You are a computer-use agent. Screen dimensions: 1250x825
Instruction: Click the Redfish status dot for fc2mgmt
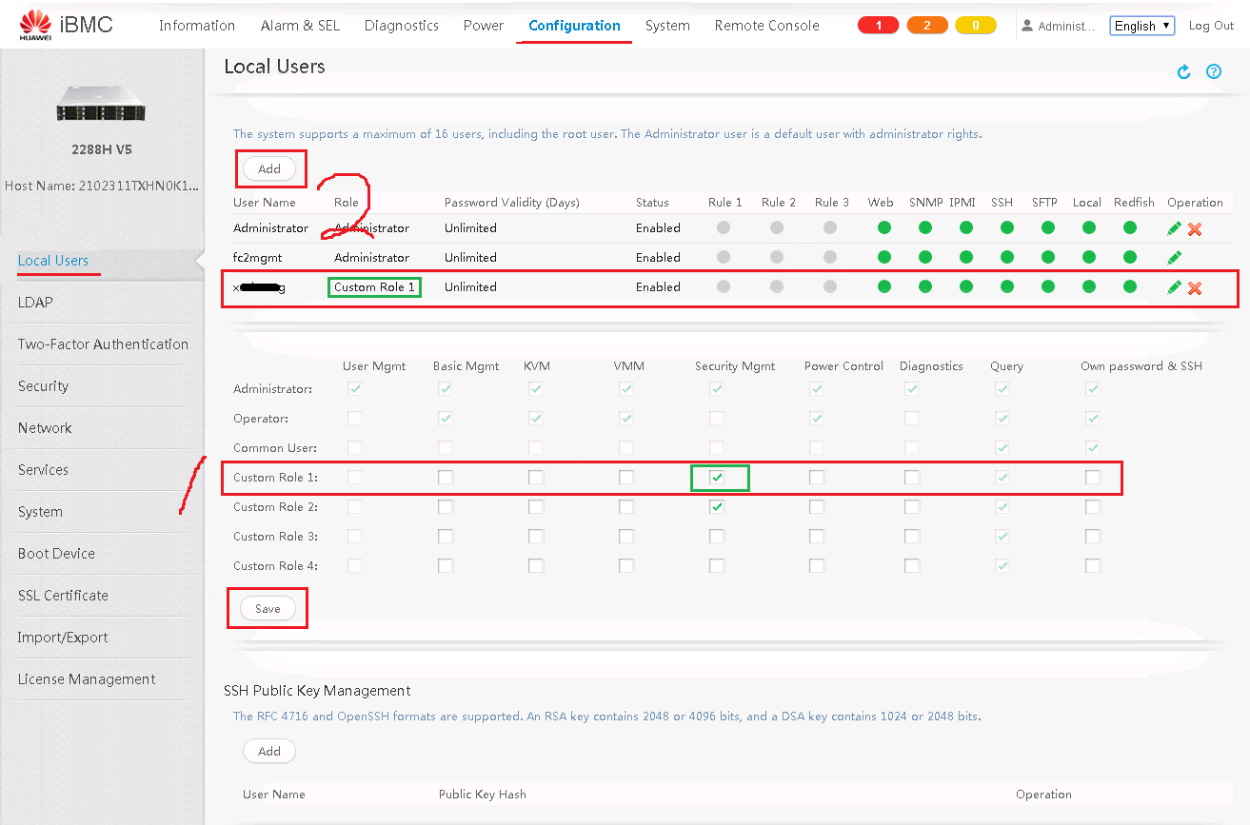(1130, 257)
